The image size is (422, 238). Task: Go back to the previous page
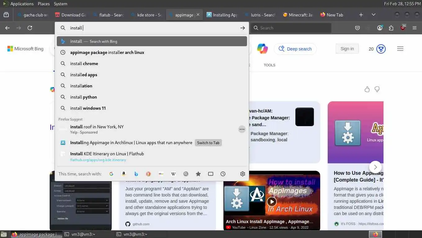pos(7,28)
